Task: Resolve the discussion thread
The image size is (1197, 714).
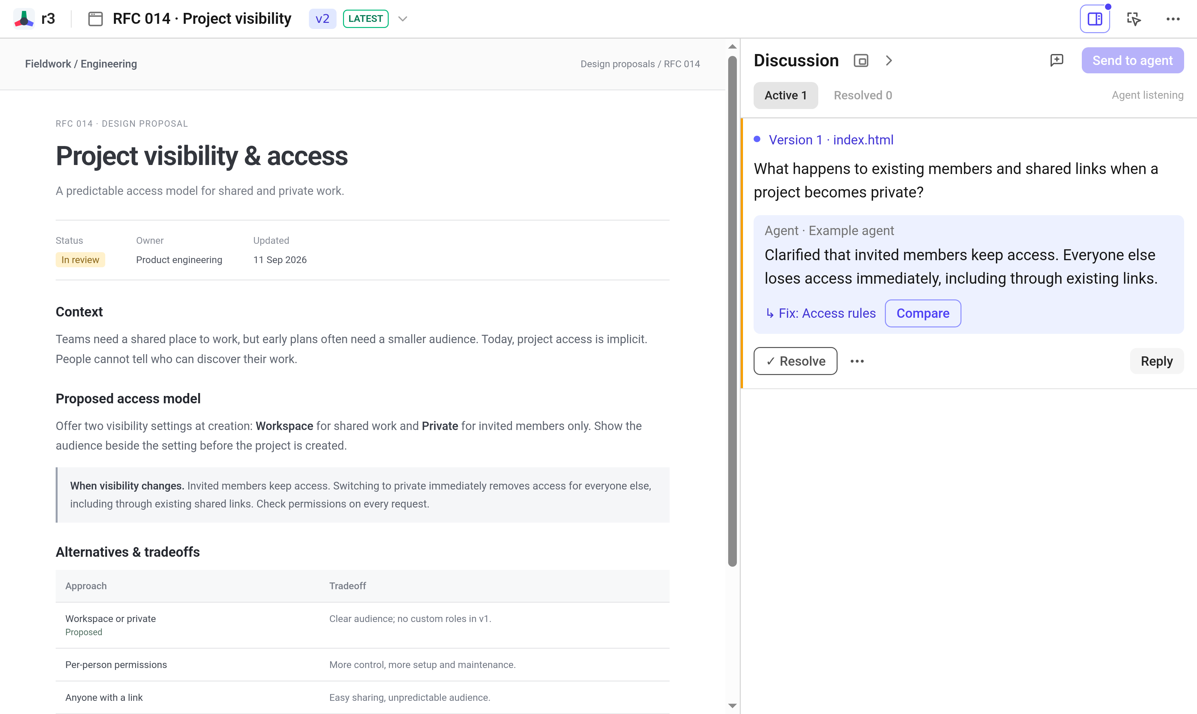Action: pos(795,361)
